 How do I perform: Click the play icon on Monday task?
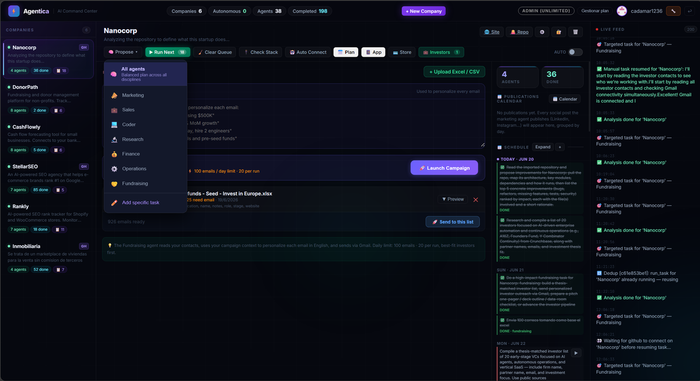tap(576, 352)
